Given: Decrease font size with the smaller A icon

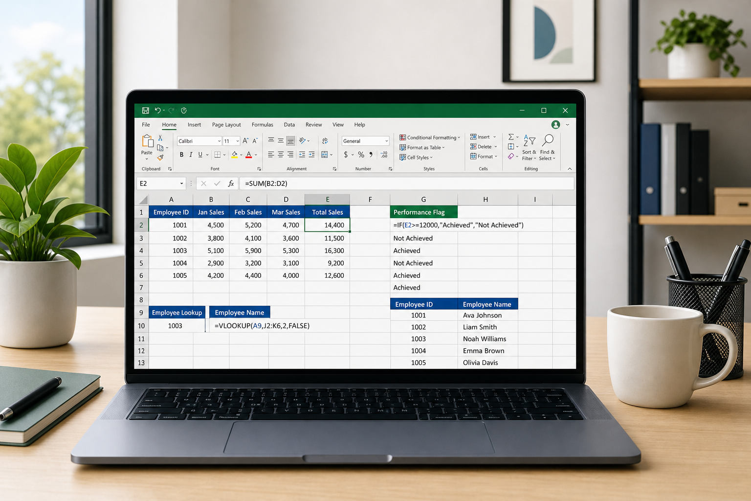Looking at the screenshot, I should coord(255,141).
